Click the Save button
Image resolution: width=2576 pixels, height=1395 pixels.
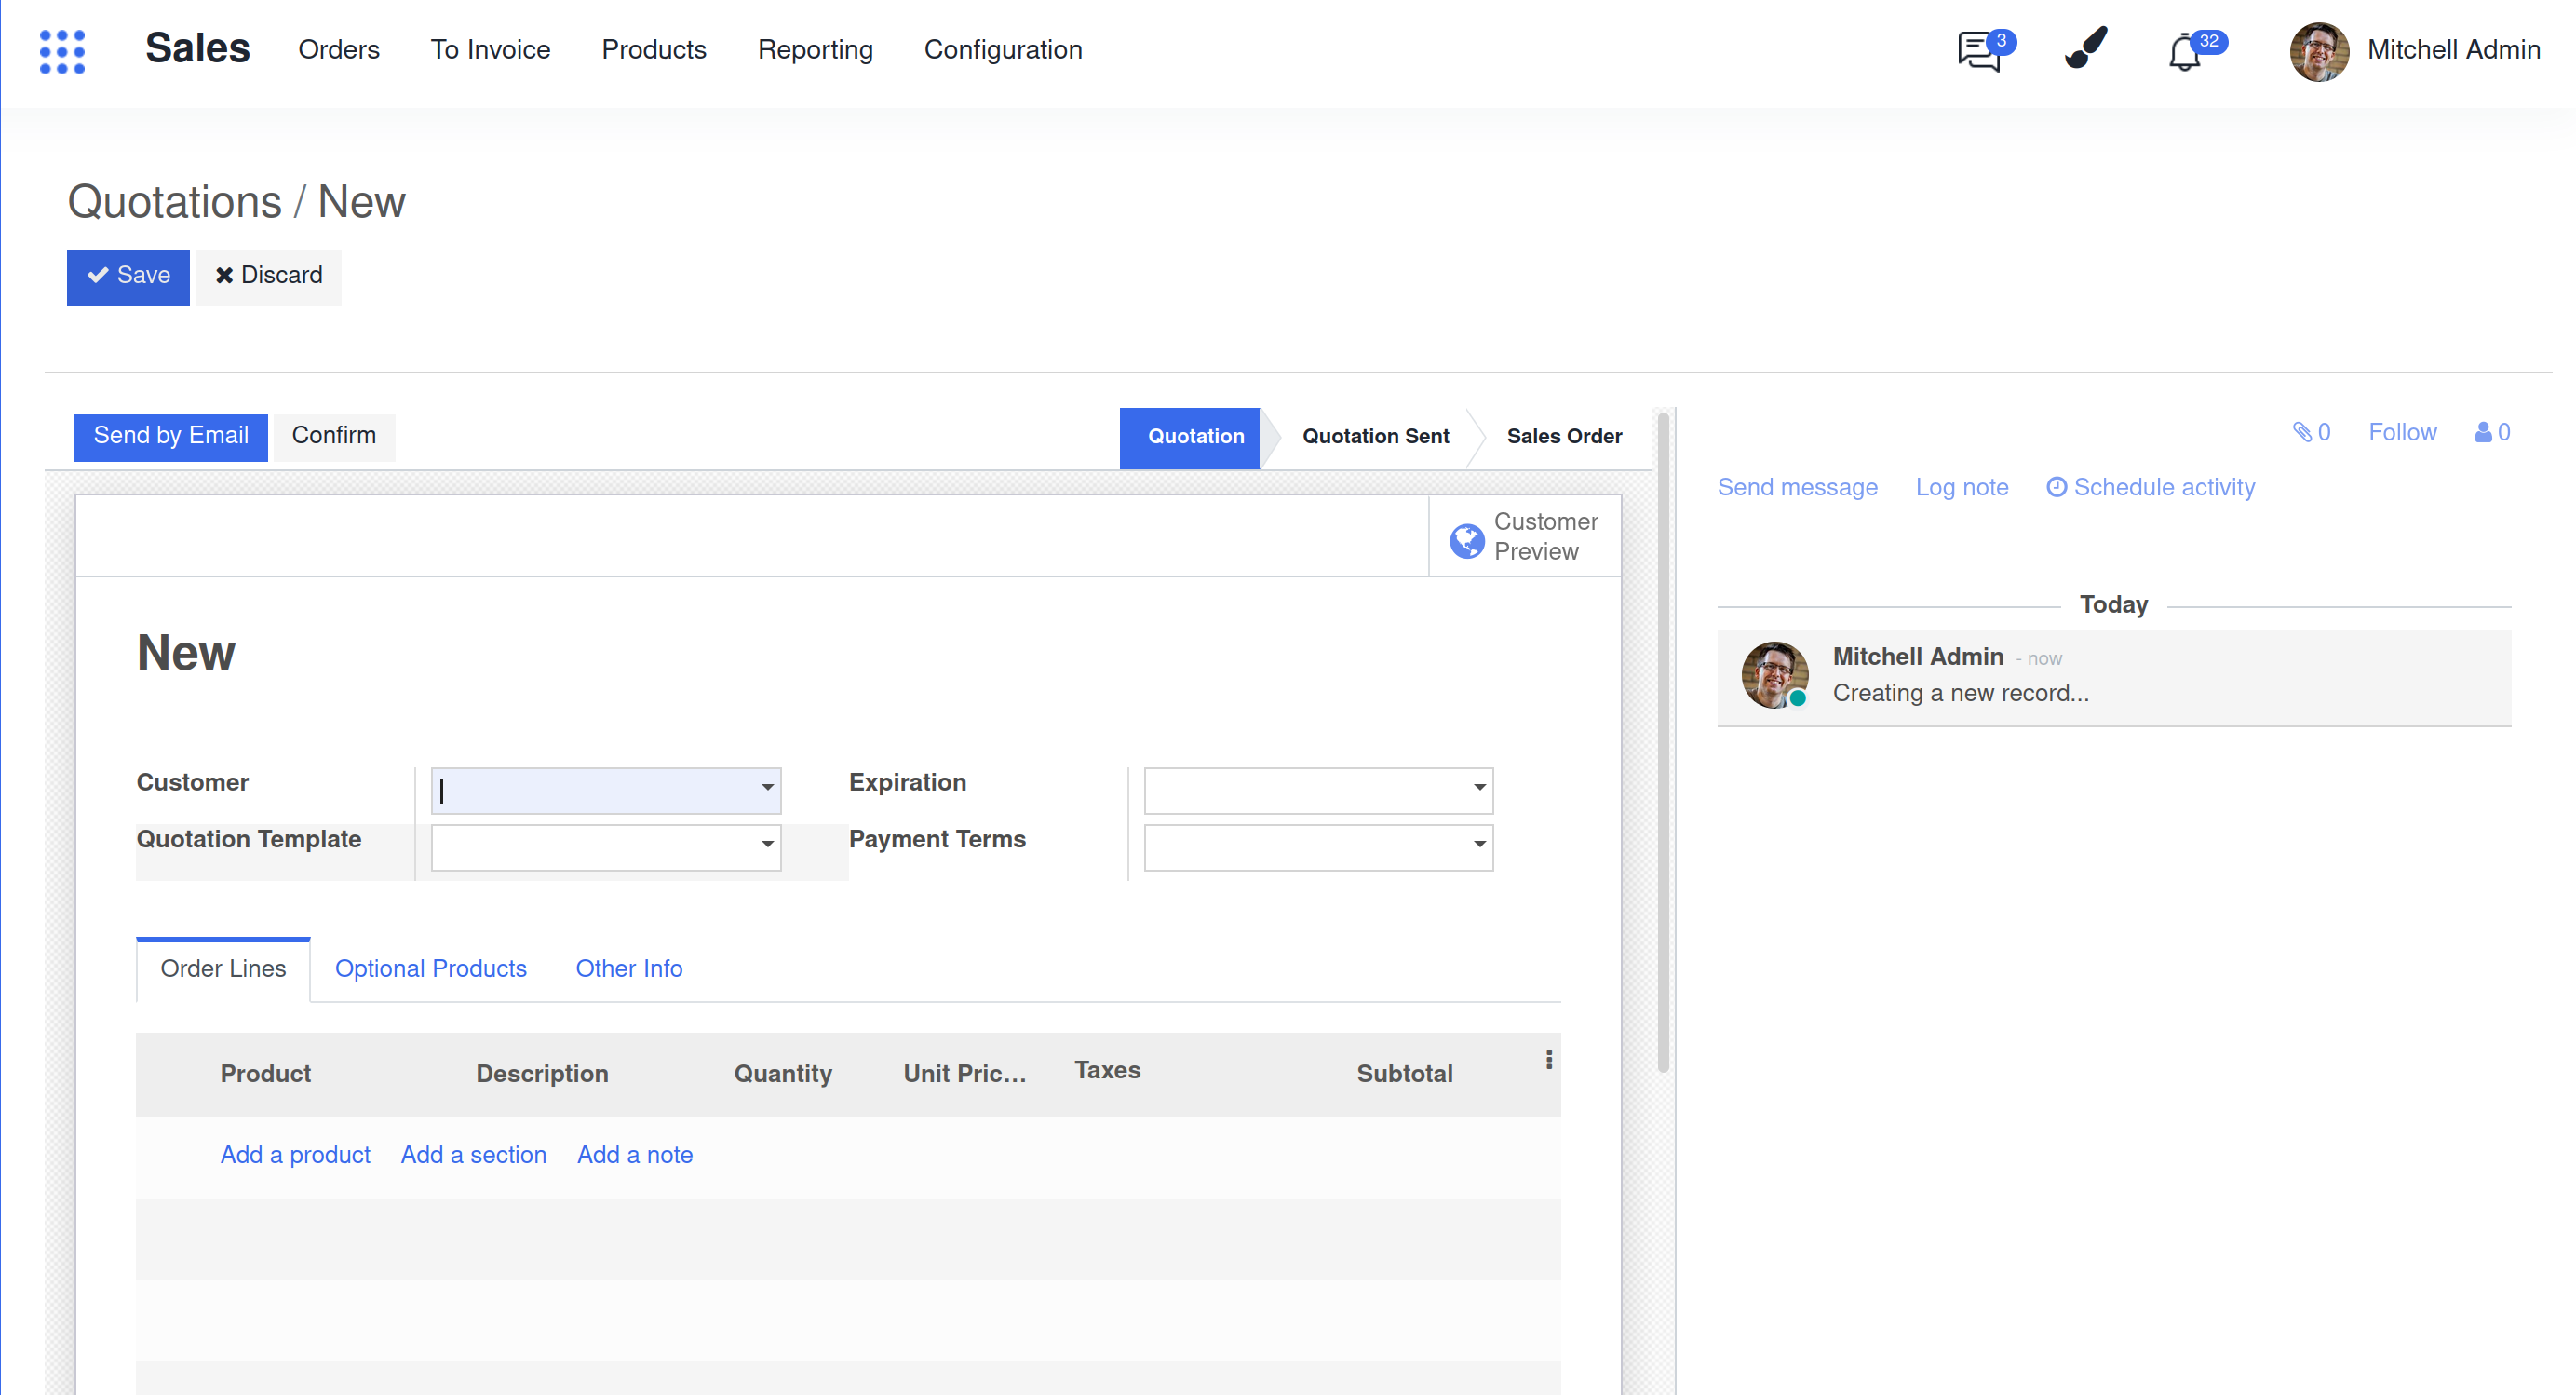[128, 276]
